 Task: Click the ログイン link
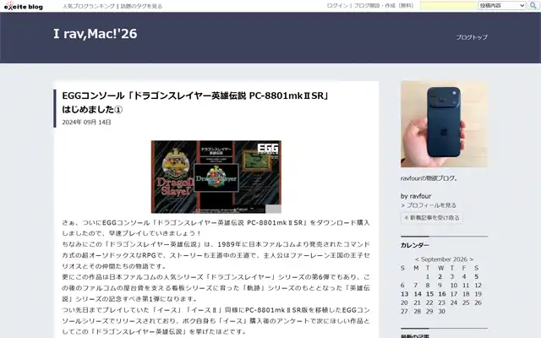pos(337,6)
